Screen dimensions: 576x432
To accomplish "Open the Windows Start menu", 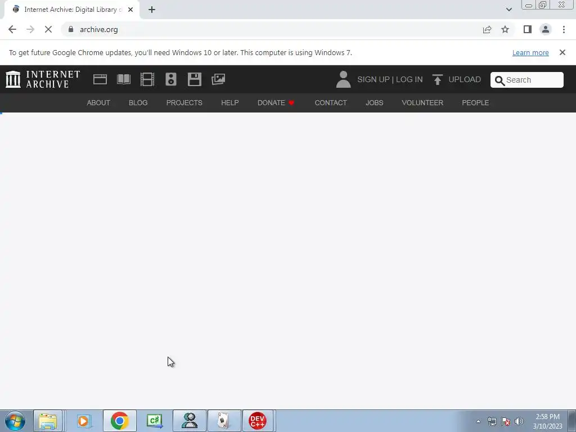I will tap(15, 421).
